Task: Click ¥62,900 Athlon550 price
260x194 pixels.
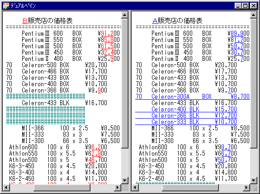Action: coord(96,153)
